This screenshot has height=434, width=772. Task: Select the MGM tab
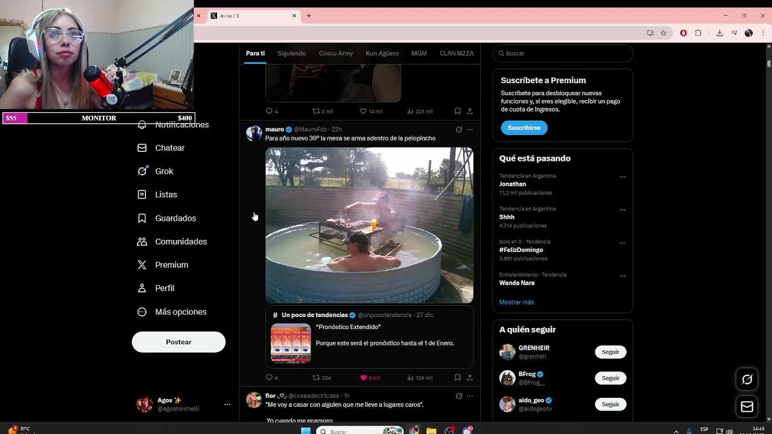[419, 53]
